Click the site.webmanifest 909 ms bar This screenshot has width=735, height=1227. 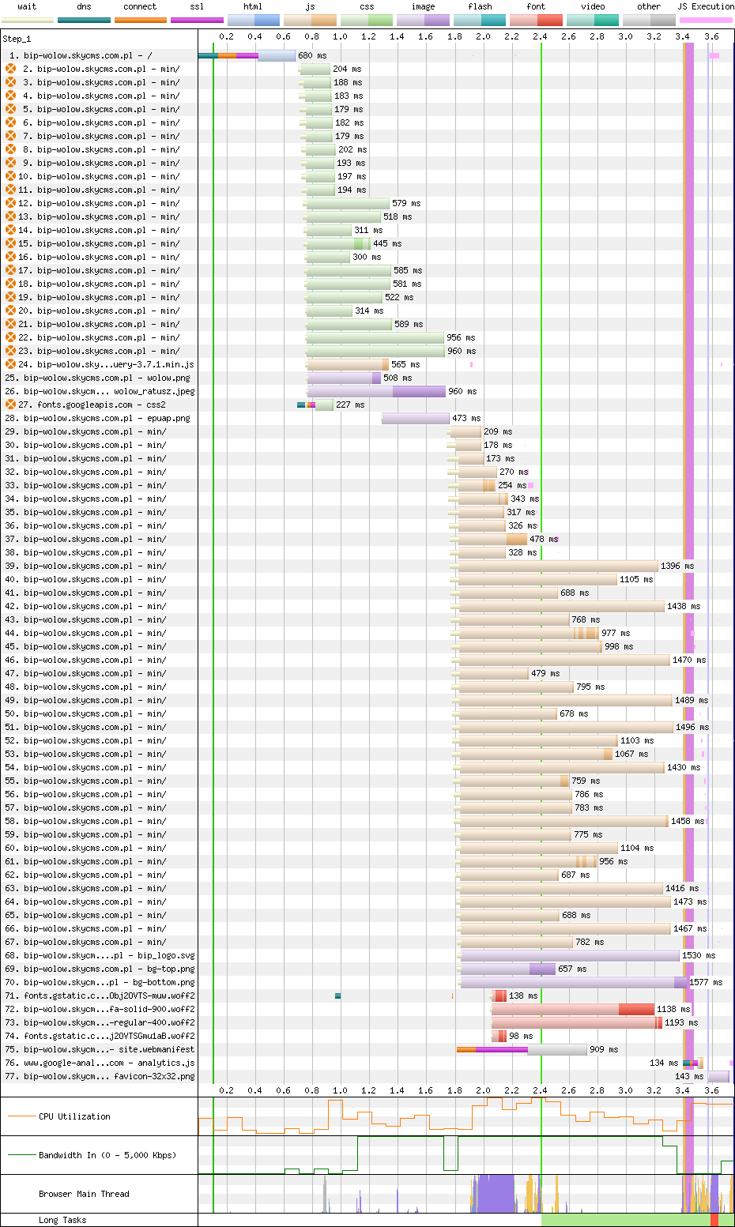pos(522,1049)
